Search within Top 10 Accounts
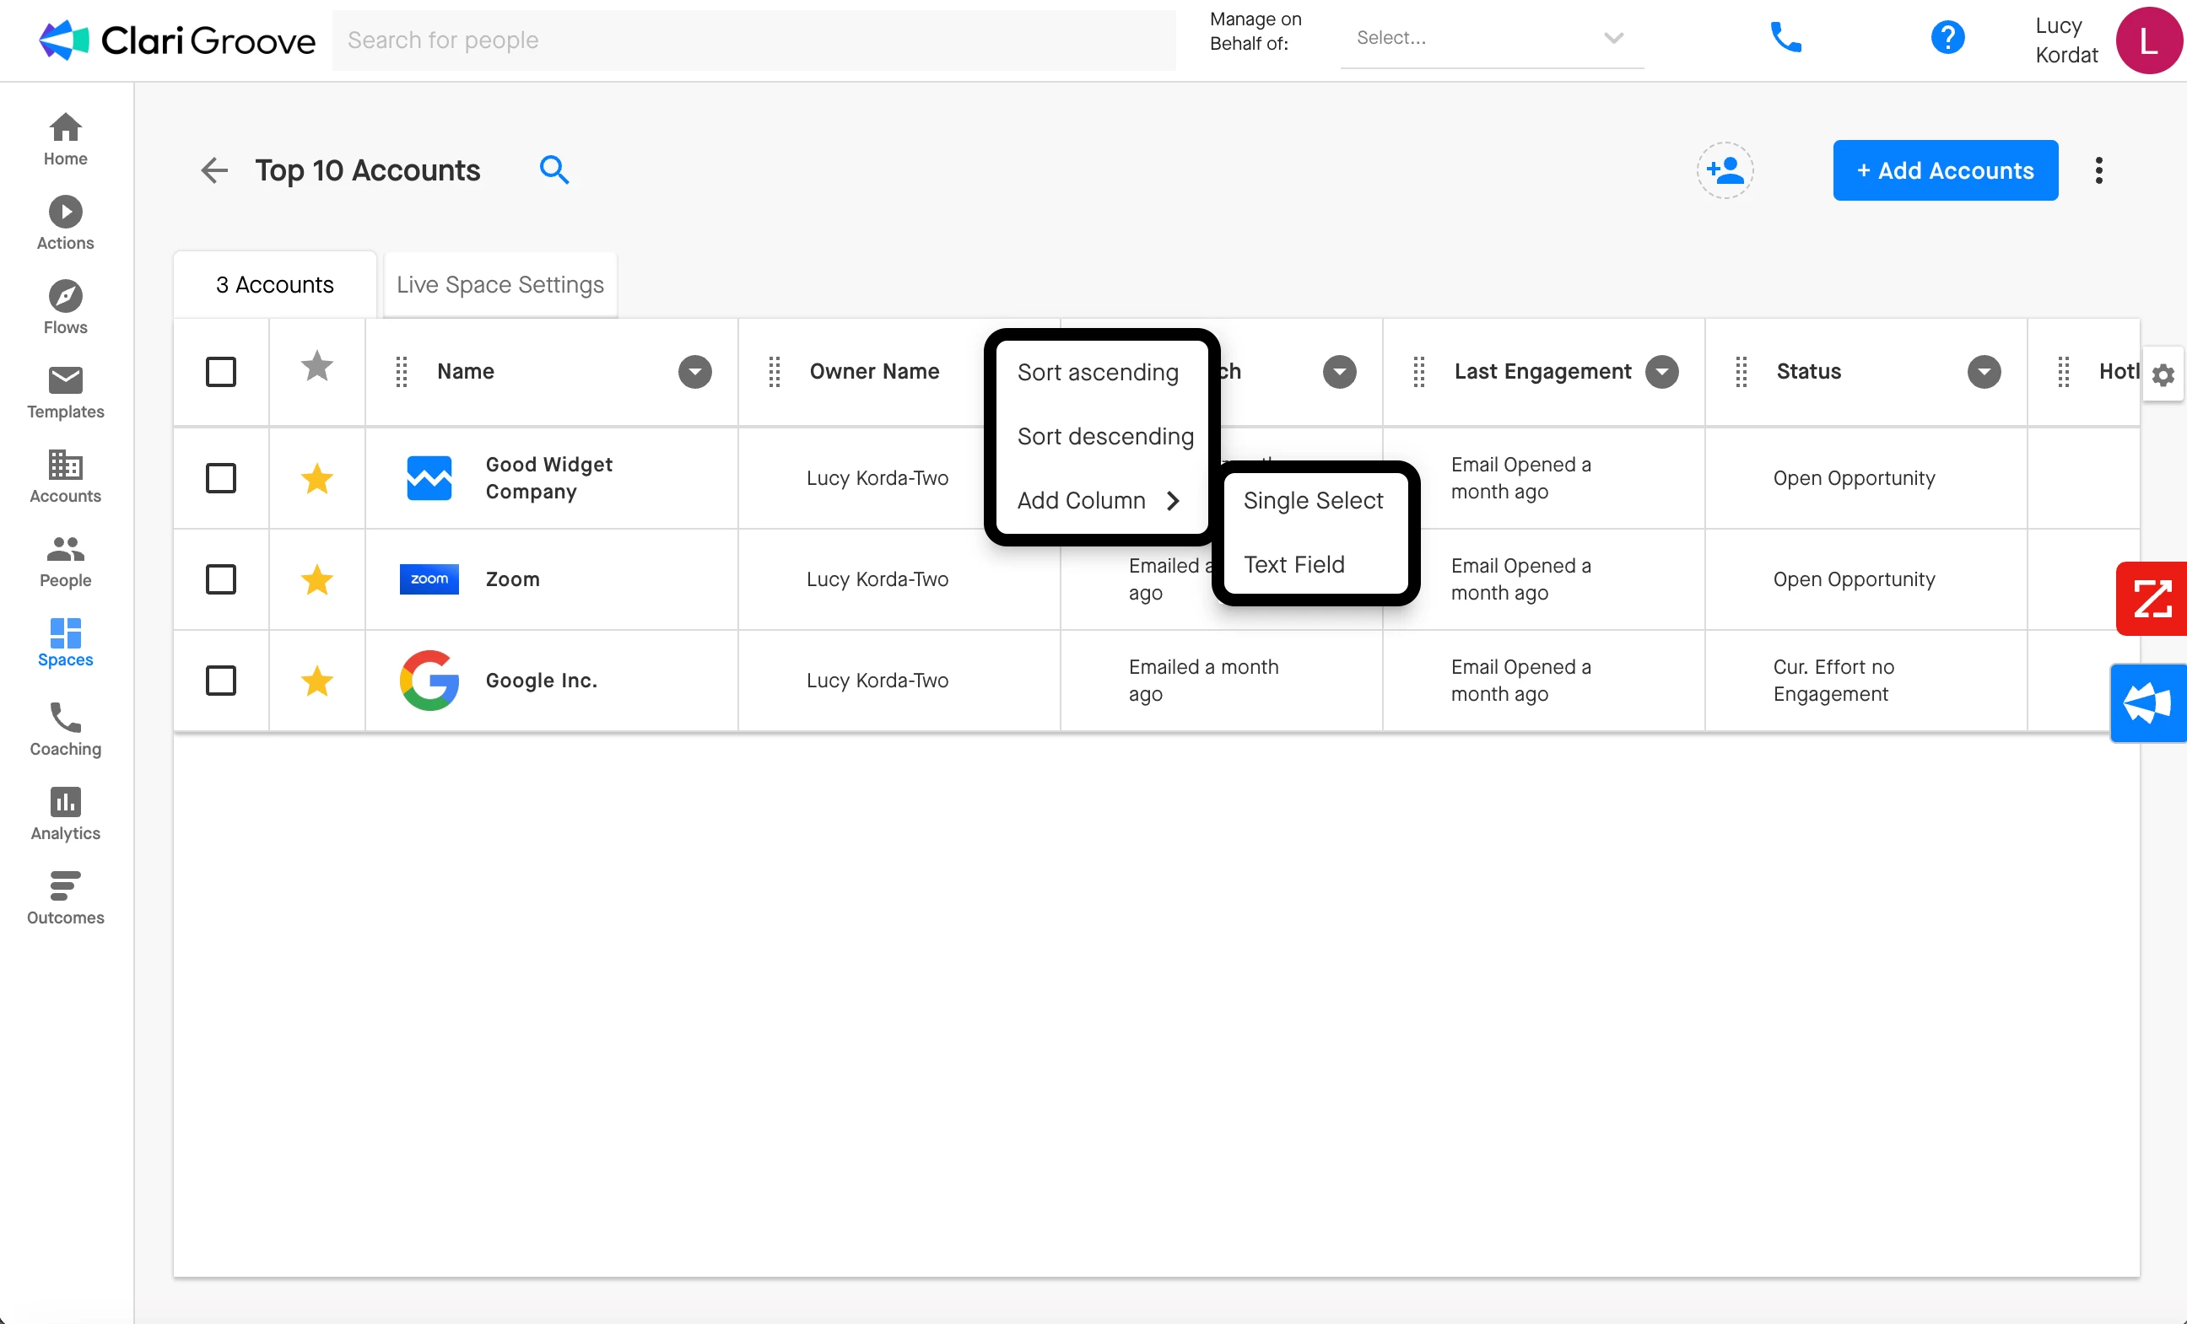Screen dimensions: 2187x1324 pos(553,170)
